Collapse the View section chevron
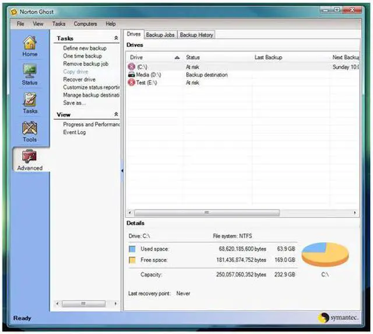 click(116, 114)
